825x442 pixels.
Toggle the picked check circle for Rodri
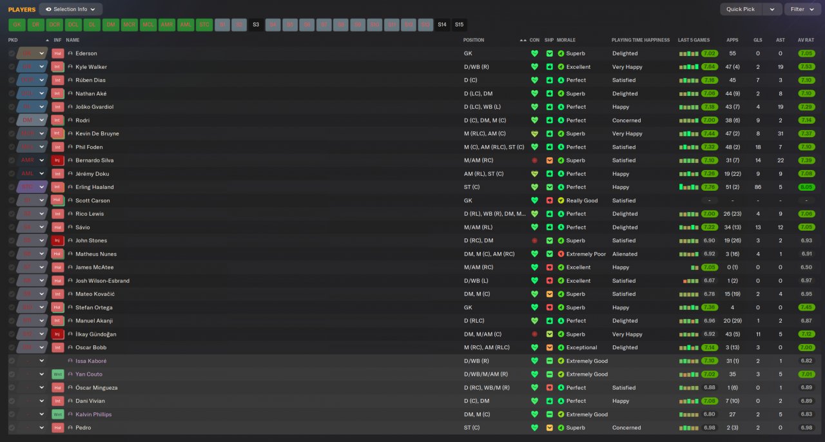[12, 120]
